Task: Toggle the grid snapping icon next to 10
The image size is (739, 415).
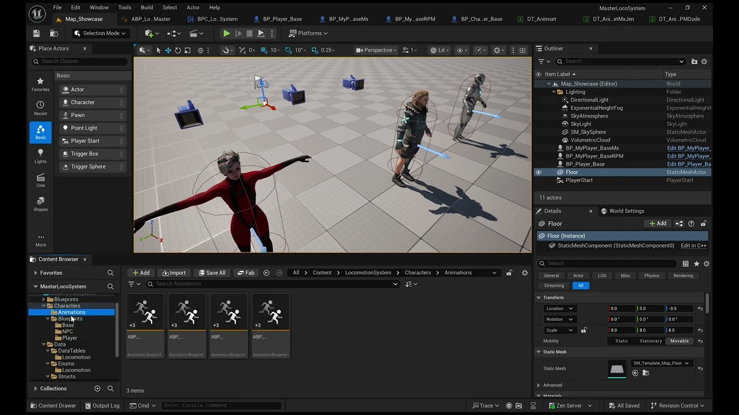Action: click(x=264, y=50)
